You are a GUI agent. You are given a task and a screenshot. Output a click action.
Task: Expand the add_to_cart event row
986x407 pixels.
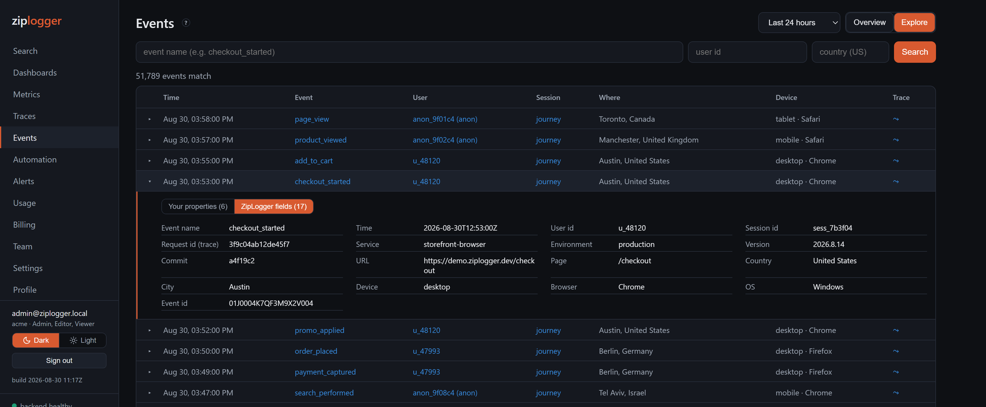pos(149,161)
